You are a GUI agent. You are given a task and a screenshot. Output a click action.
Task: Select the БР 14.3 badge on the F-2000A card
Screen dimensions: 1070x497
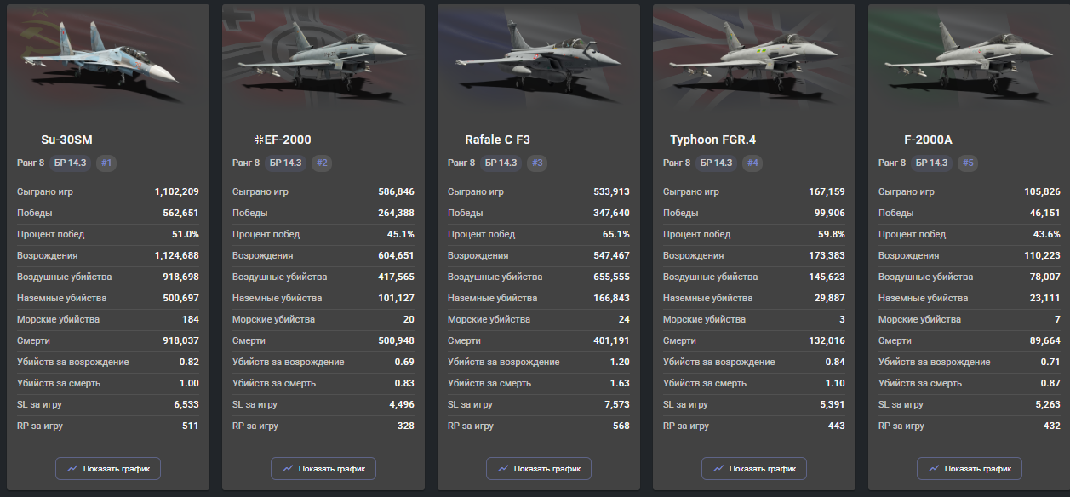coord(931,163)
